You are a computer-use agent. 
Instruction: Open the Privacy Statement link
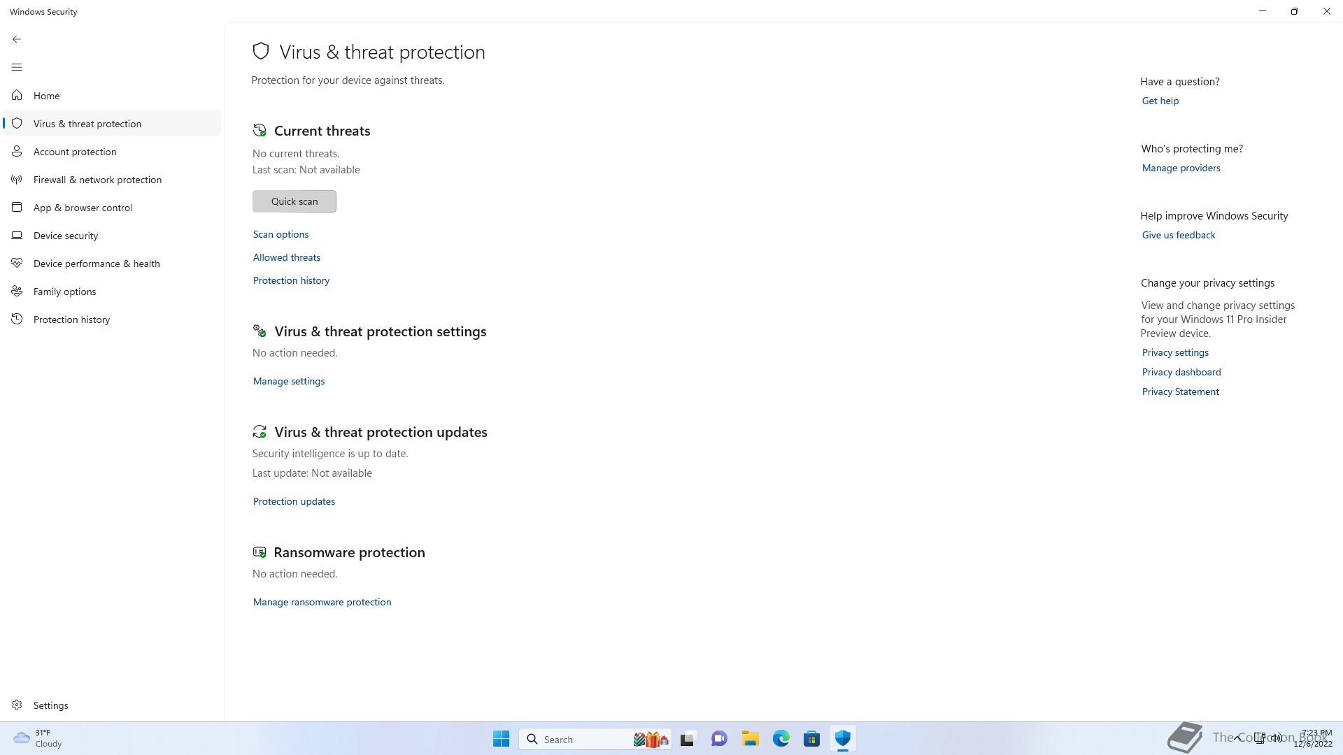[x=1181, y=391]
